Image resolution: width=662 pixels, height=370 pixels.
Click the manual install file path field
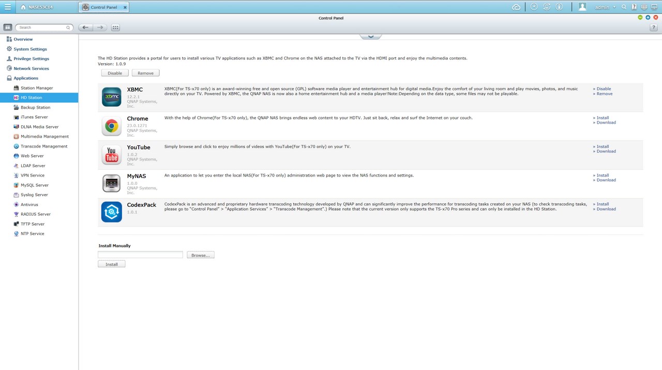point(140,255)
